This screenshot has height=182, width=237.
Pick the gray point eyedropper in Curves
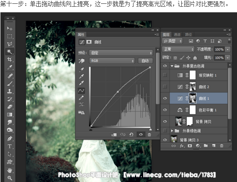click(x=81, y=76)
